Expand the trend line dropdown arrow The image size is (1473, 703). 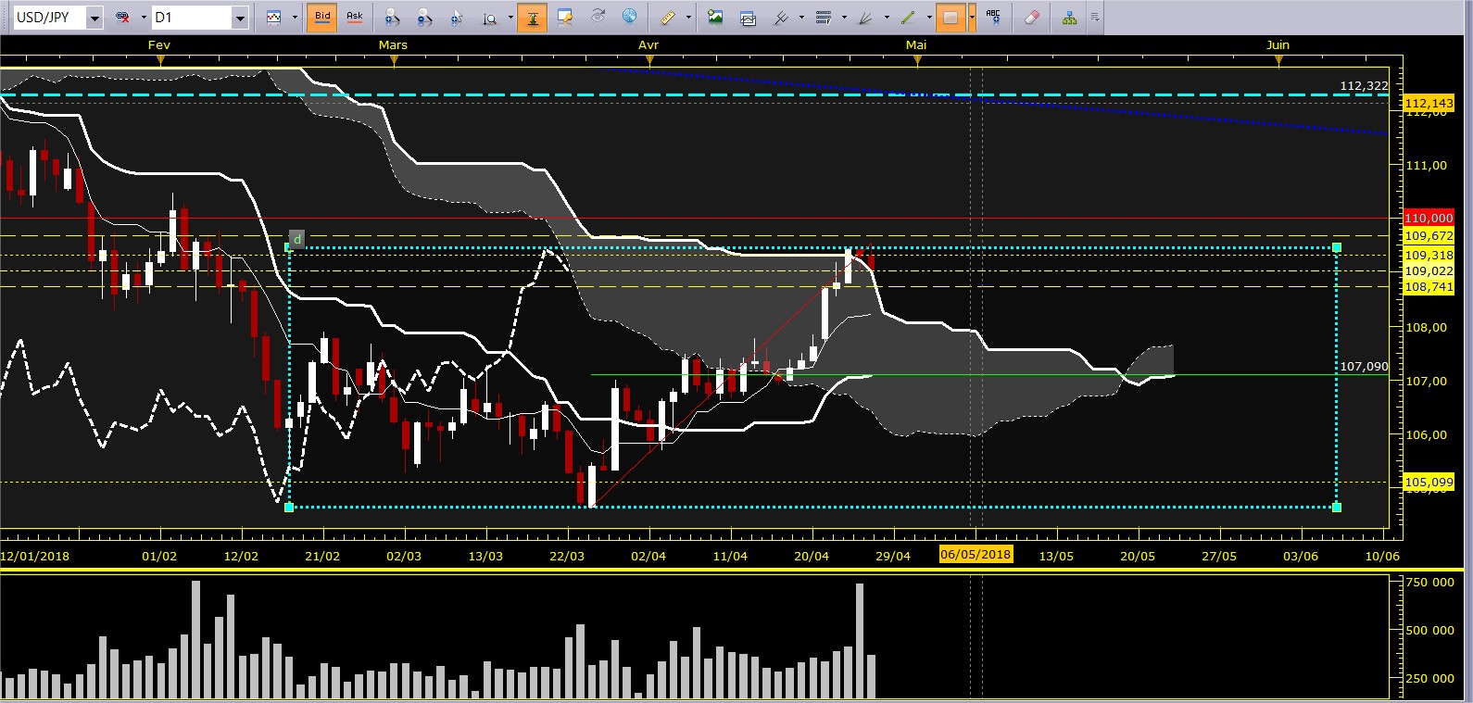click(928, 18)
